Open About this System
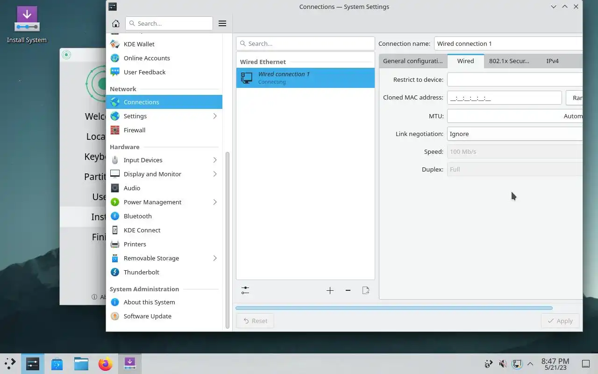The height and width of the screenshot is (374, 598). (164, 302)
